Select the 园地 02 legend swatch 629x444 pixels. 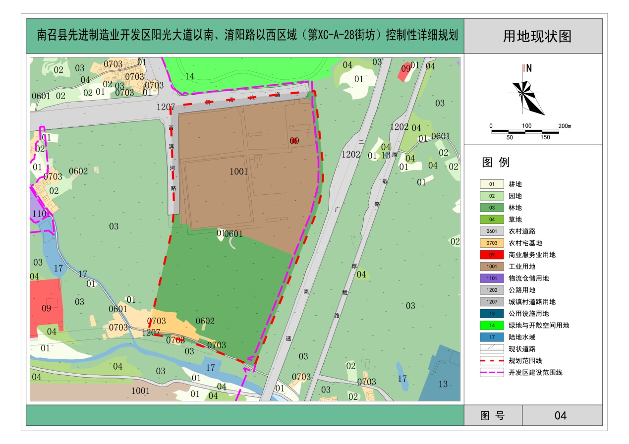[x=492, y=196]
